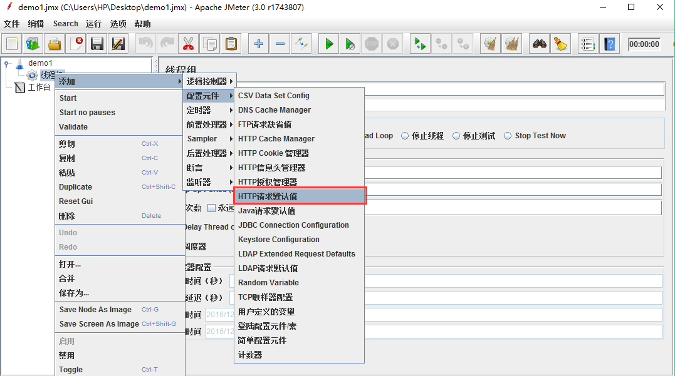This screenshot has width=675, height=376.
Task: Start the test with green play icon
Action: (x=329, y=44)
